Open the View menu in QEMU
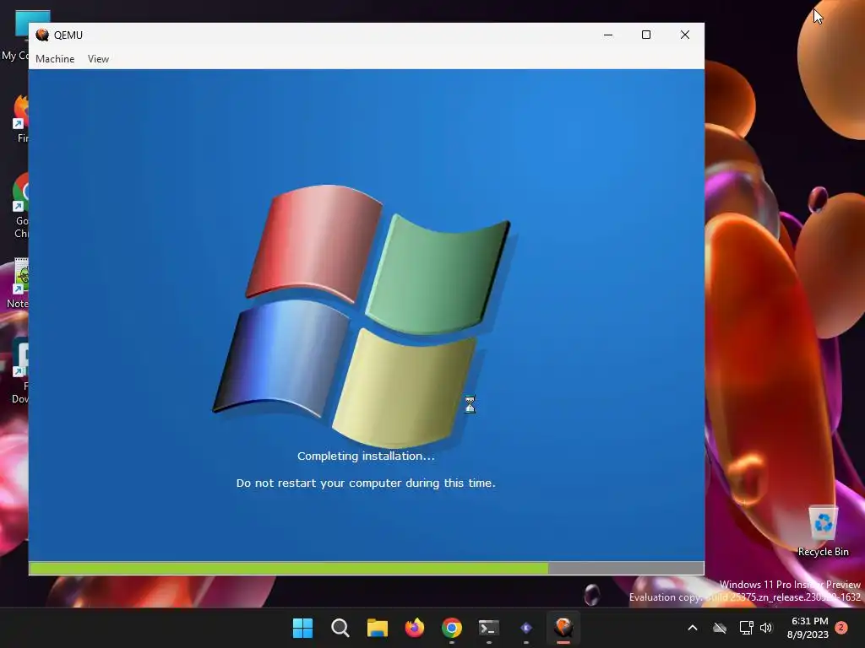Viewport: 865px width, 648px height. point(98,59)
